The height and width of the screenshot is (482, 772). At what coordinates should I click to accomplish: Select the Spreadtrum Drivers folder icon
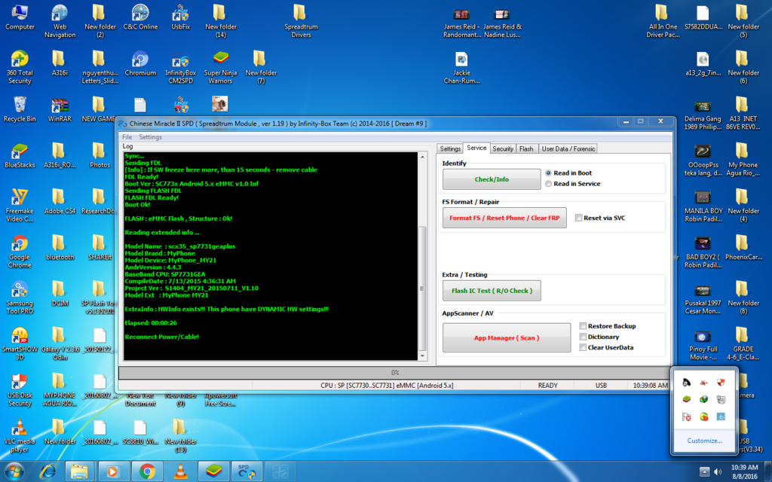pyautogui.click(x=301, y=21)
